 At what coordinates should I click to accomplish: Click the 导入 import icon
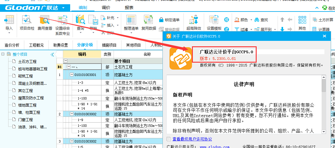[9, 20]
